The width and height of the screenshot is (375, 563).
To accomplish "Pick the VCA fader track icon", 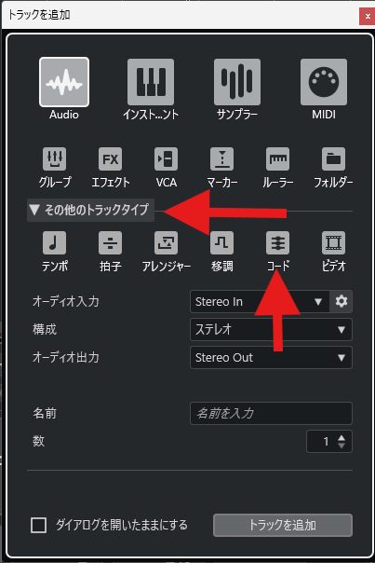I will pyautogui.click(x=166, y=158).
